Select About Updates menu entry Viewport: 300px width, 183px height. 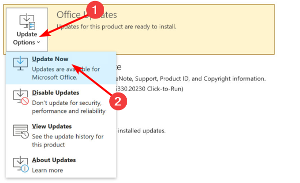(61, 165)
